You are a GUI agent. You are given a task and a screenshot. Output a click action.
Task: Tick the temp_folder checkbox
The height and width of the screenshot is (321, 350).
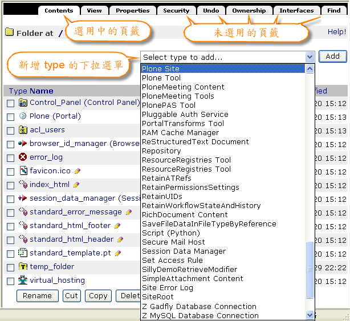click(10, 267)
